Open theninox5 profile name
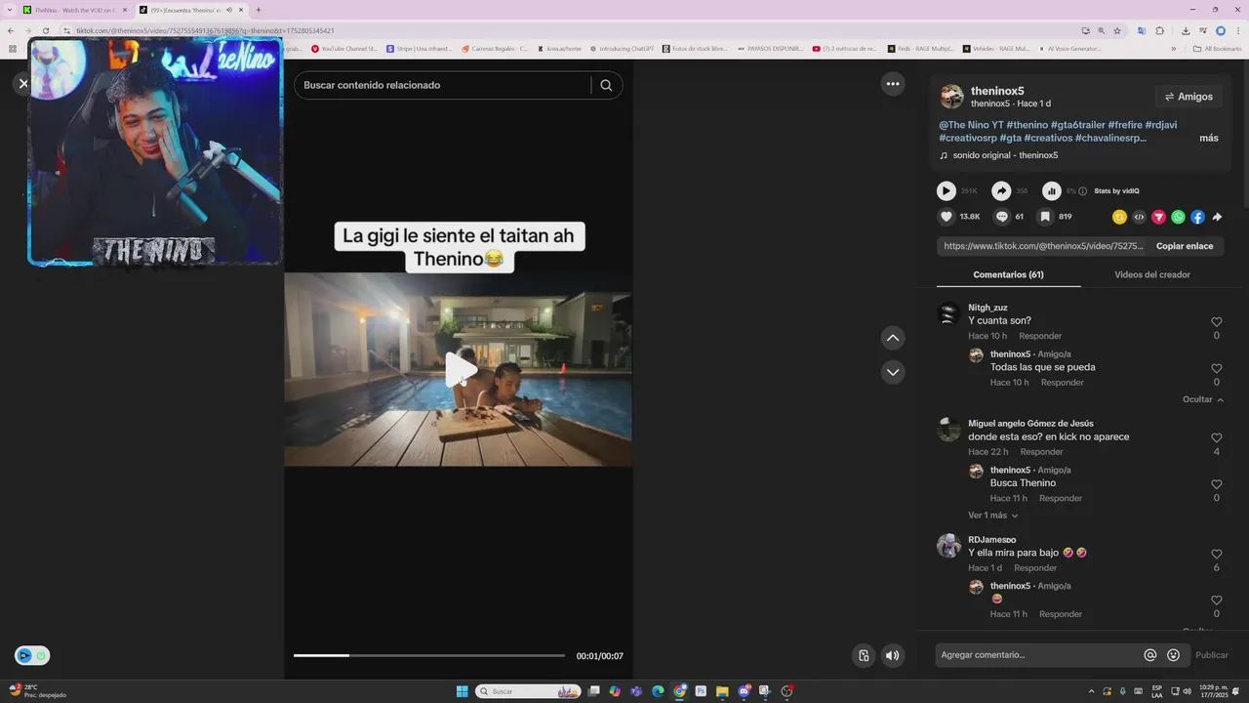Screen dimensions: 1249x703 [x=997, y=91]
